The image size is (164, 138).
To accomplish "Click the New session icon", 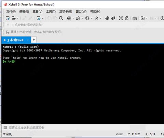I will [x=8, y=18].
